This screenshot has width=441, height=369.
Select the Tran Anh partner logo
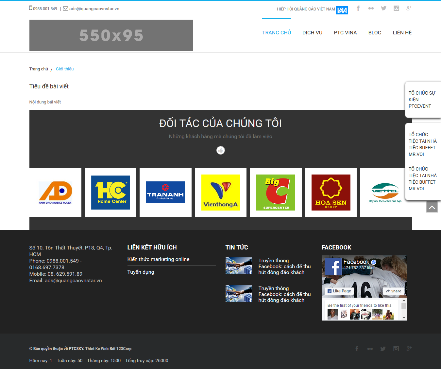click(x=165, y=193)
